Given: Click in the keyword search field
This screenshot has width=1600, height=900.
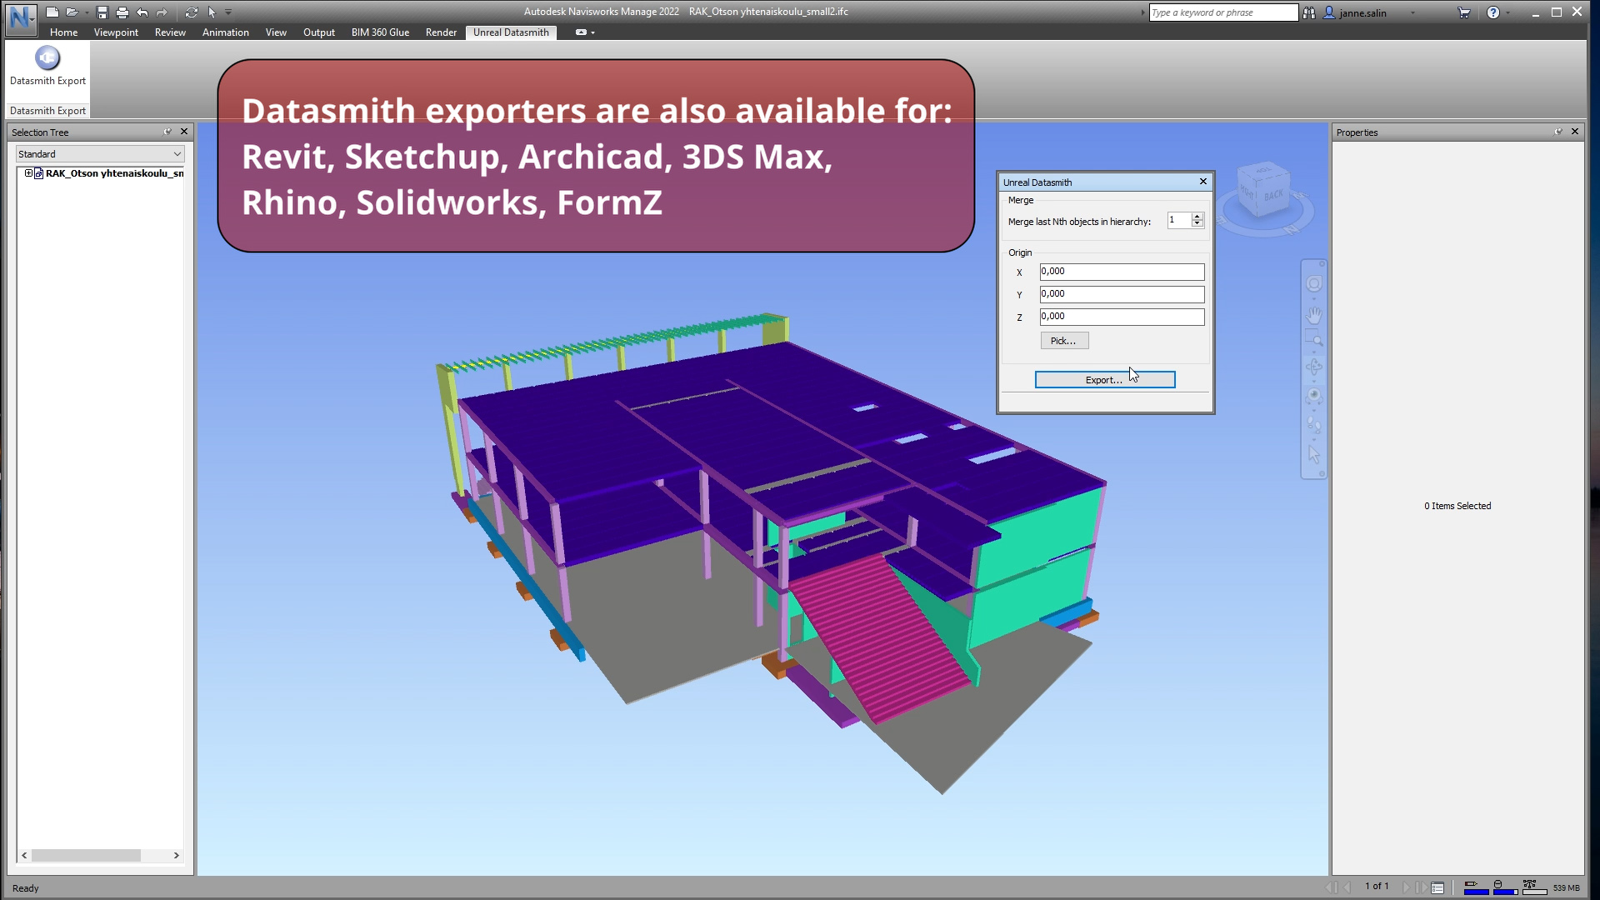Looking at the screenshot, I should [1223, 12].
